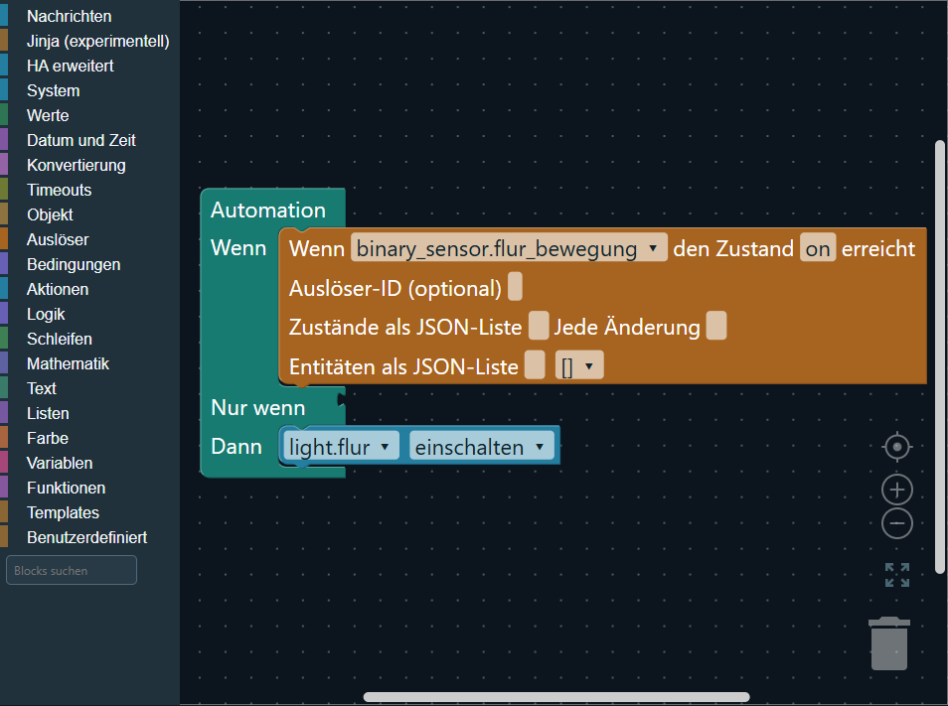This screenshot has width=948, height=706.
Task: Click the 'on' state value field
Action: 818,248
